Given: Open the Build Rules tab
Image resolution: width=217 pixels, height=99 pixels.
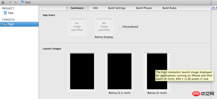Looking at the screenshot, I should point(170,8).
